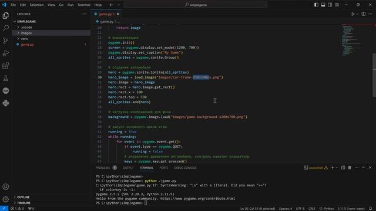
Task: Go forward with the navigation arrow
Action: 119,5
